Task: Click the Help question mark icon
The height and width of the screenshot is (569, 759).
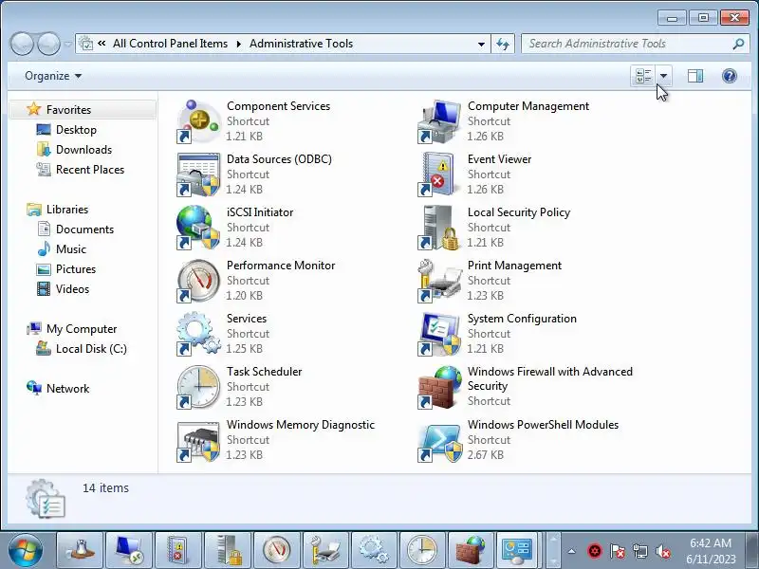Action: [x=729, y=76]
